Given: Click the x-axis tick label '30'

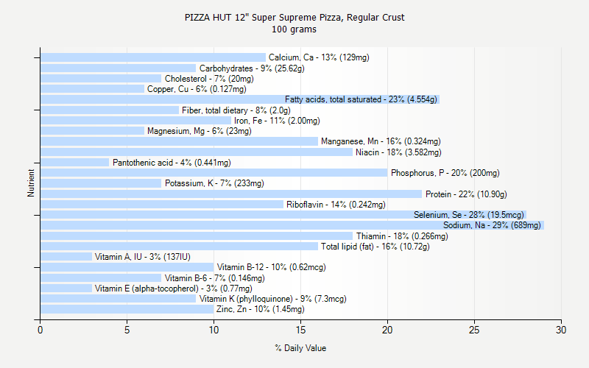Looking at the screenshot, I should pyautogui.click(x=561, y=330).
